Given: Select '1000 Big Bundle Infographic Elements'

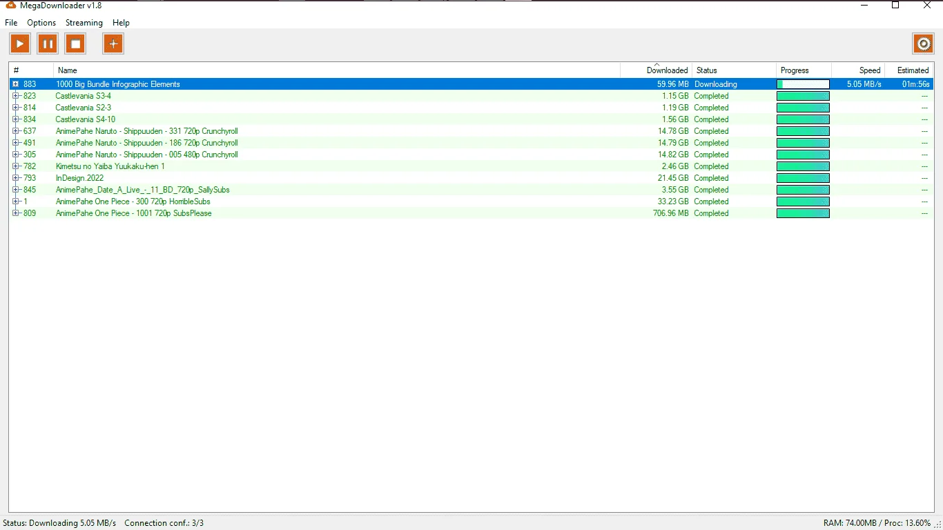Looking at the screenshot, I should pyautogui.click(x=118, y=84).
